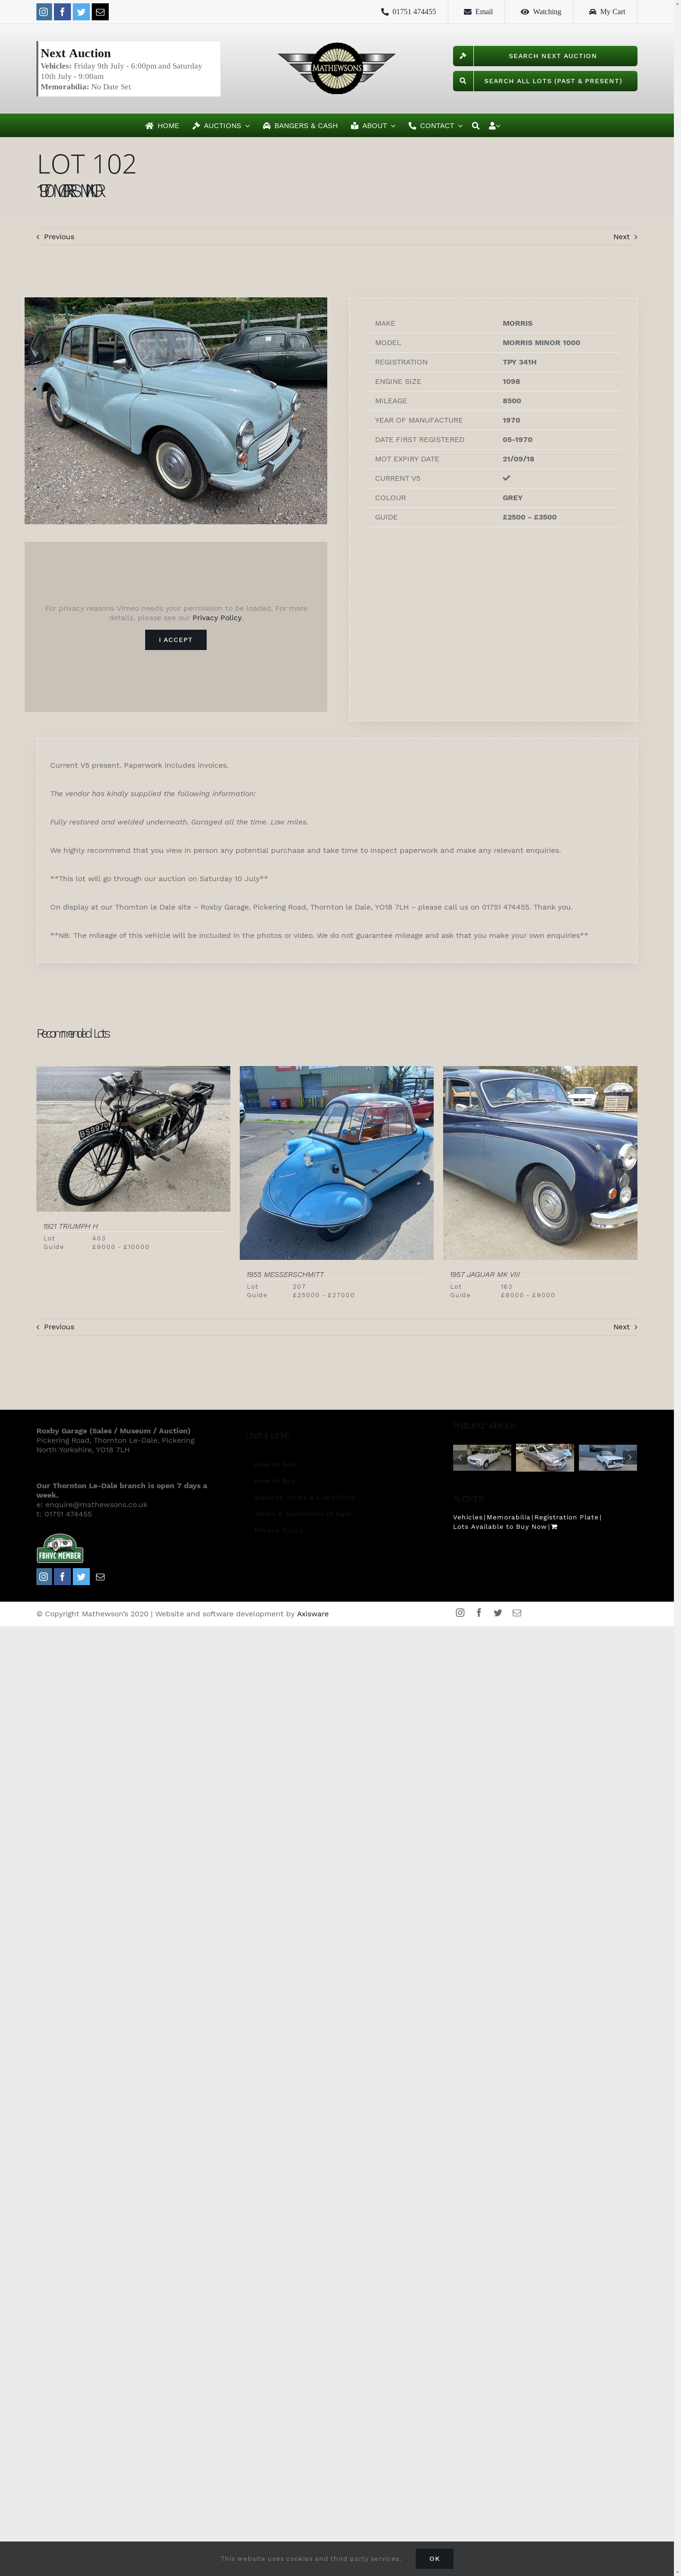Image resolution: width=681 pixels, height=2576 pixels.
Task: Open the Bangers & Cash menu item
Action: [300, 126]
